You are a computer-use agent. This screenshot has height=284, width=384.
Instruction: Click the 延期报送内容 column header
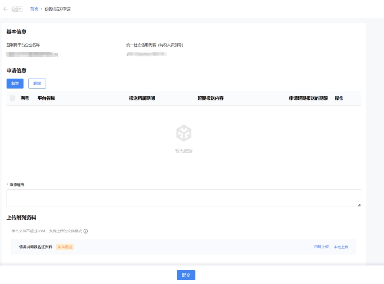click(x=210, y=98)
